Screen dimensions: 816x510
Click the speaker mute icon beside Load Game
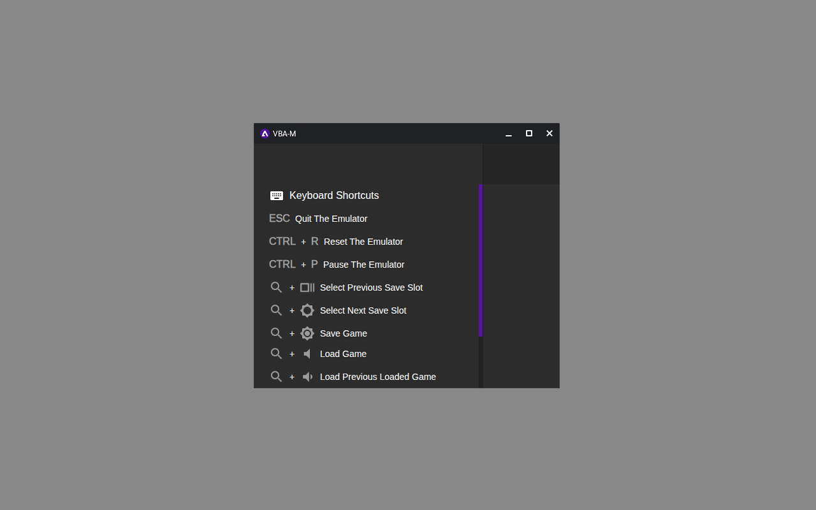coord(307,354)
